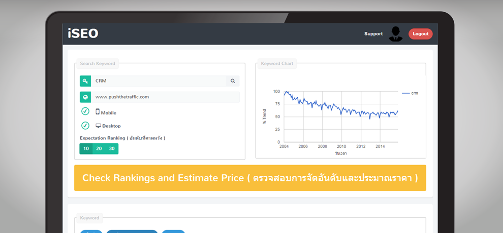
Task: Click the mobile phone icon
Action: [98, 112]
